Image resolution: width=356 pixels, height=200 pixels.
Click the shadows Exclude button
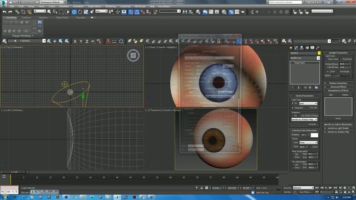pos(313,124)
